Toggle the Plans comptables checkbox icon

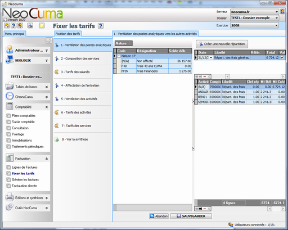pos(8,115)
